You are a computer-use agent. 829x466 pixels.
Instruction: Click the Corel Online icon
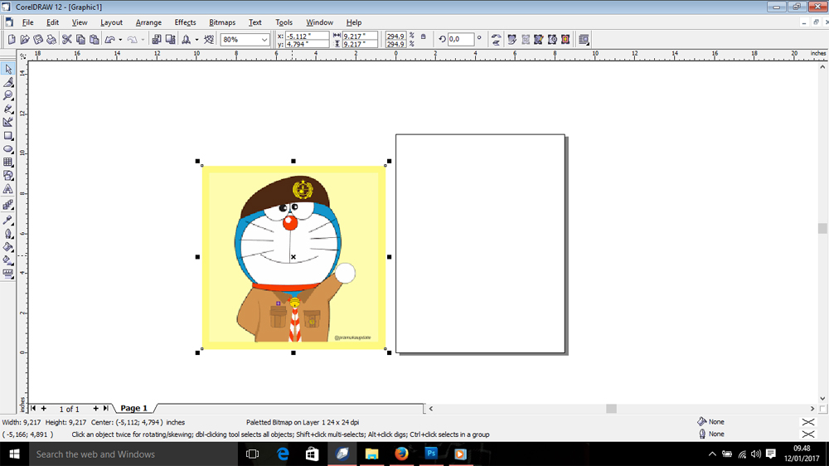pyautogui.click(x=209, y=39)
